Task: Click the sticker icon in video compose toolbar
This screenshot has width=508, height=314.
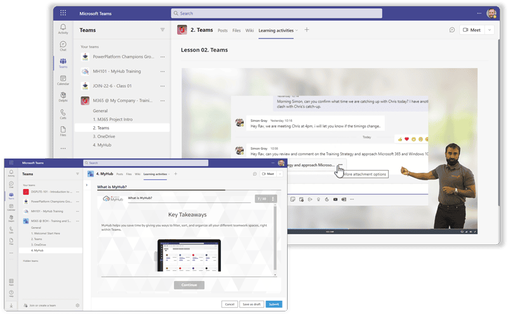Action: [293, 199]
